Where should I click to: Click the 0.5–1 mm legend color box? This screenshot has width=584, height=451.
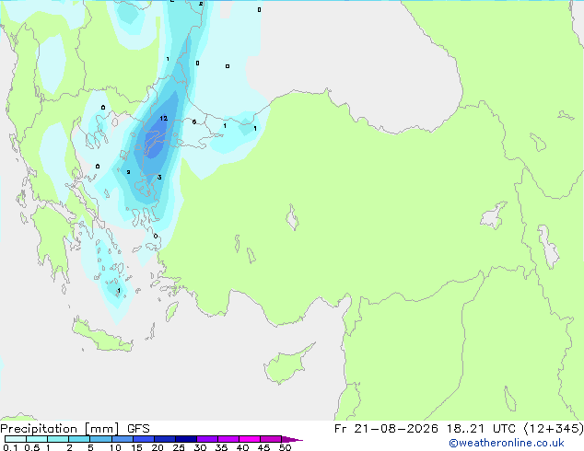coord(37,439)
